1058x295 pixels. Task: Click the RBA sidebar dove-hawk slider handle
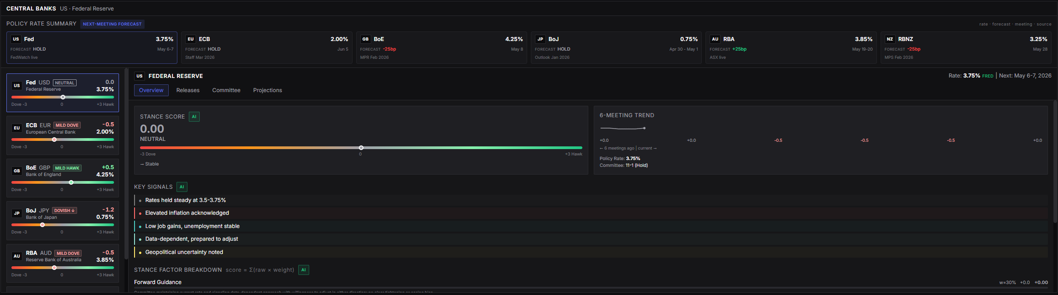pos(54,268)
